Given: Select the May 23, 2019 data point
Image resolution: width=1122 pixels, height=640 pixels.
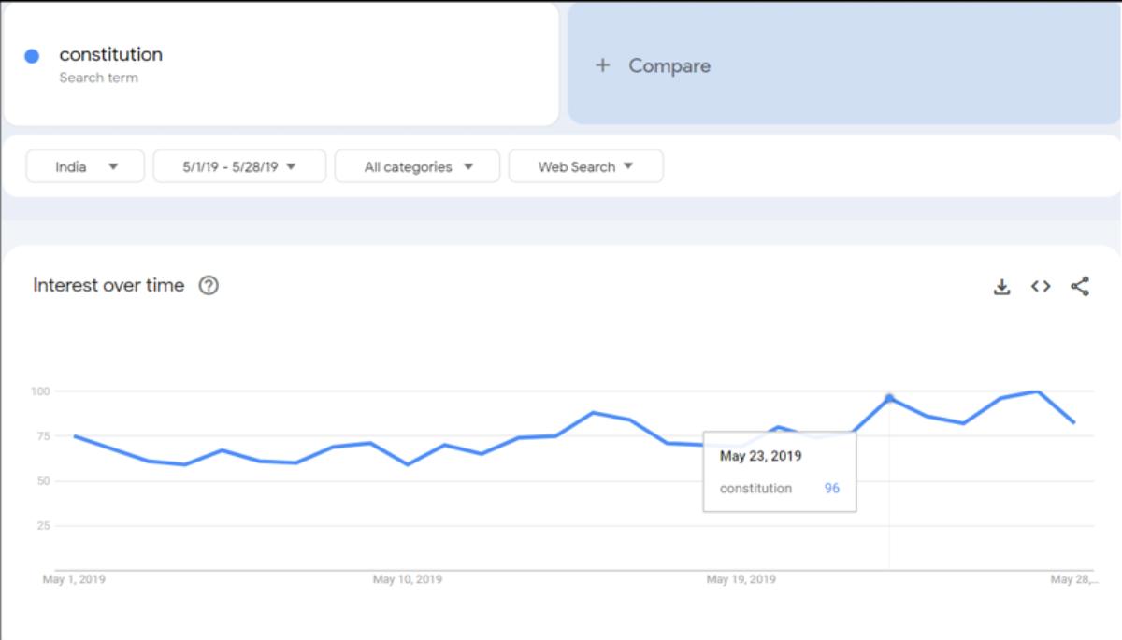Looking at the screenshot, I should click(889, 398).
